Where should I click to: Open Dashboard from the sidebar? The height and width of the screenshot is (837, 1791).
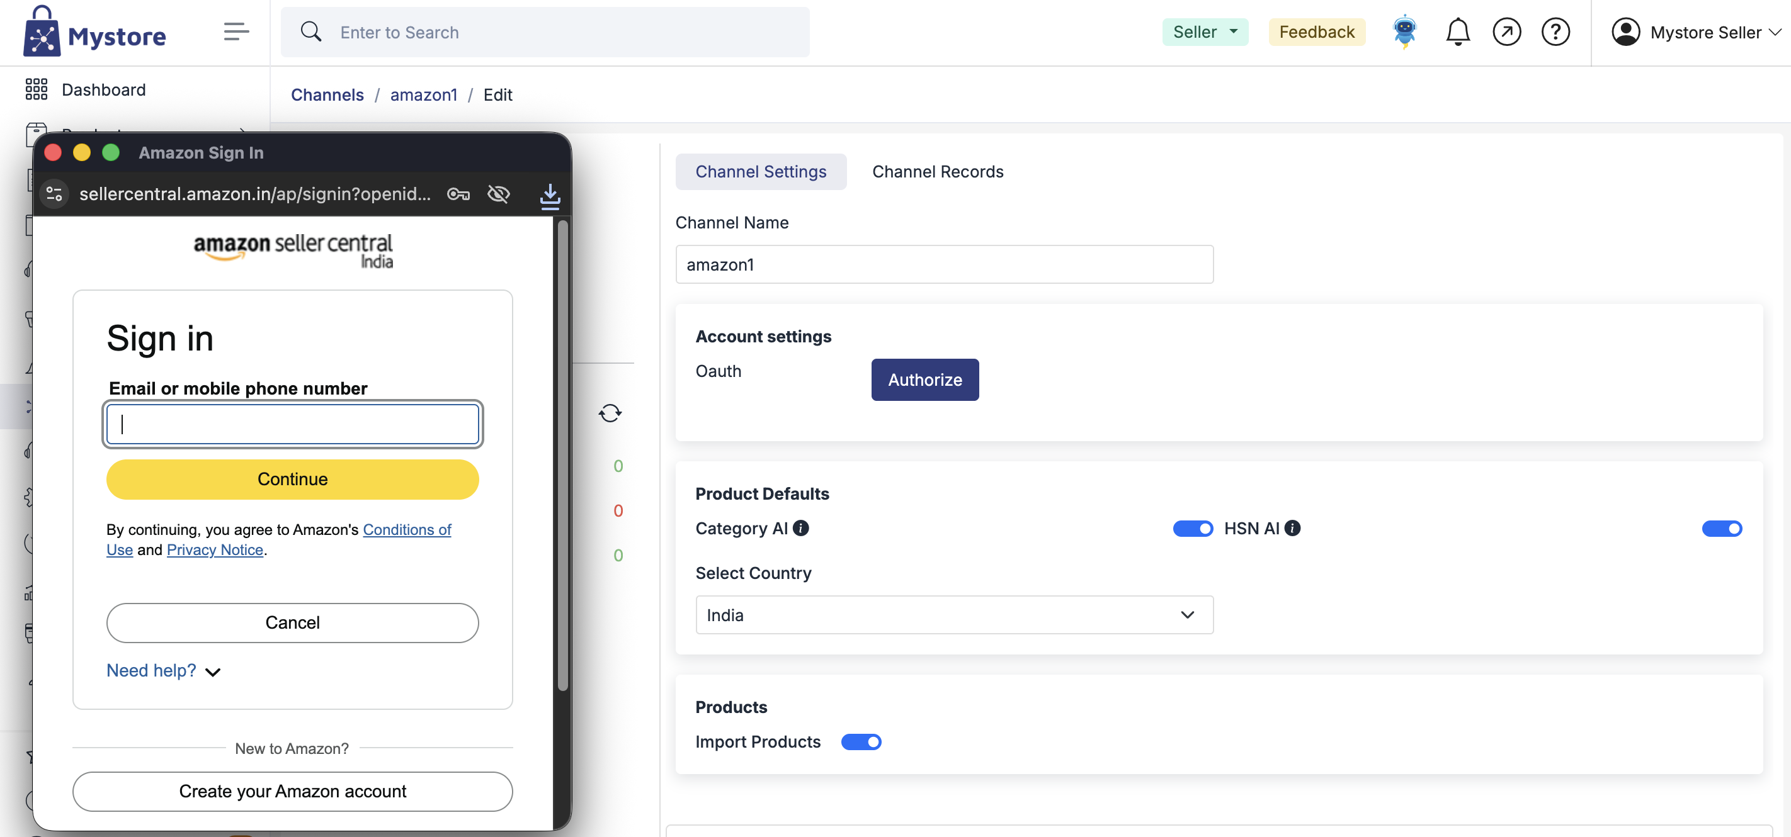[104, 89]
